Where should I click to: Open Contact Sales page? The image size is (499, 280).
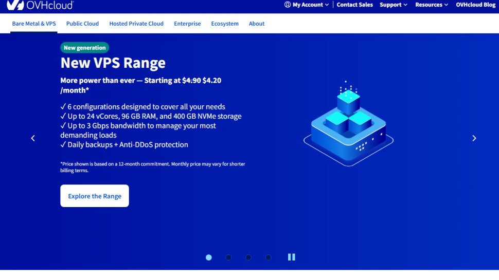(354, 5)
